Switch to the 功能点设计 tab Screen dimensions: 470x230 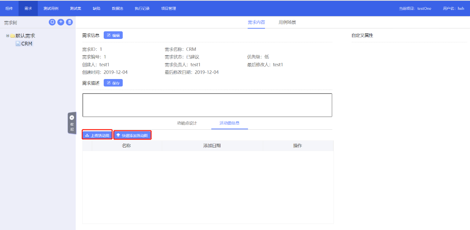pyautogui.click(x=187, y=123)
